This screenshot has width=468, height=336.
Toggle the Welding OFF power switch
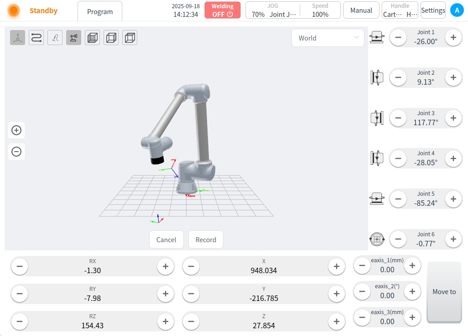pyautogui.click(x=223, y=10)
